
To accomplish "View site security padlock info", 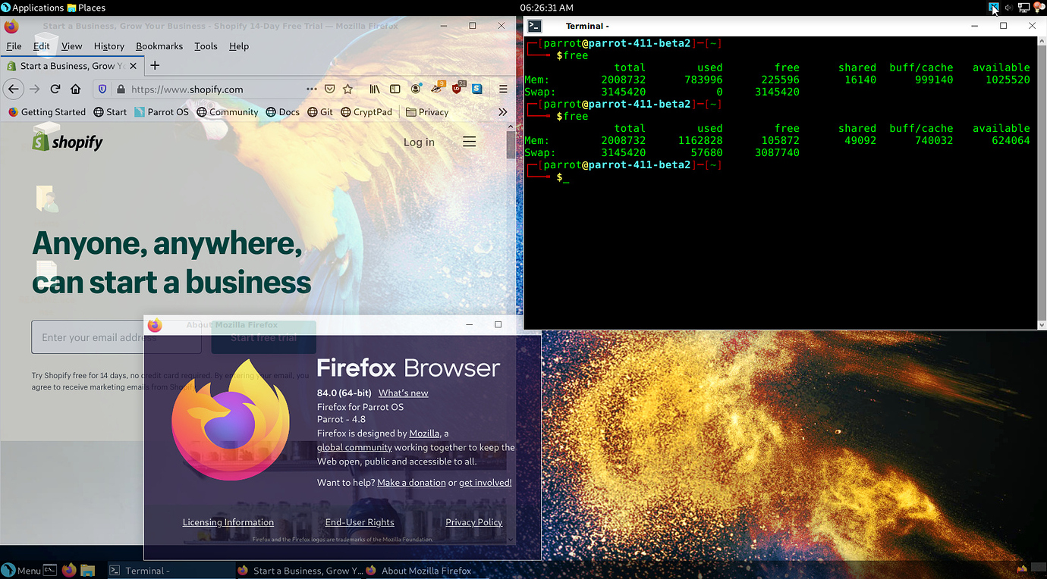I will pyautogui.click(x=121, y=89).
